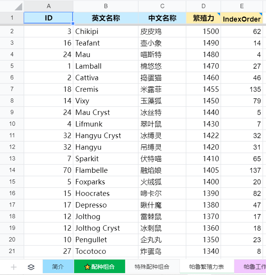Click the IndexOrder 137 cell

(x=242, y=170)
